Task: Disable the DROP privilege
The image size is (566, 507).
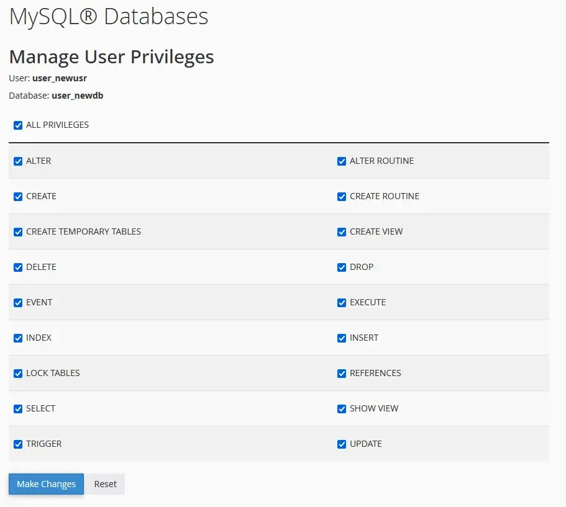Action: pyautogui.click(x=341, y=267)
